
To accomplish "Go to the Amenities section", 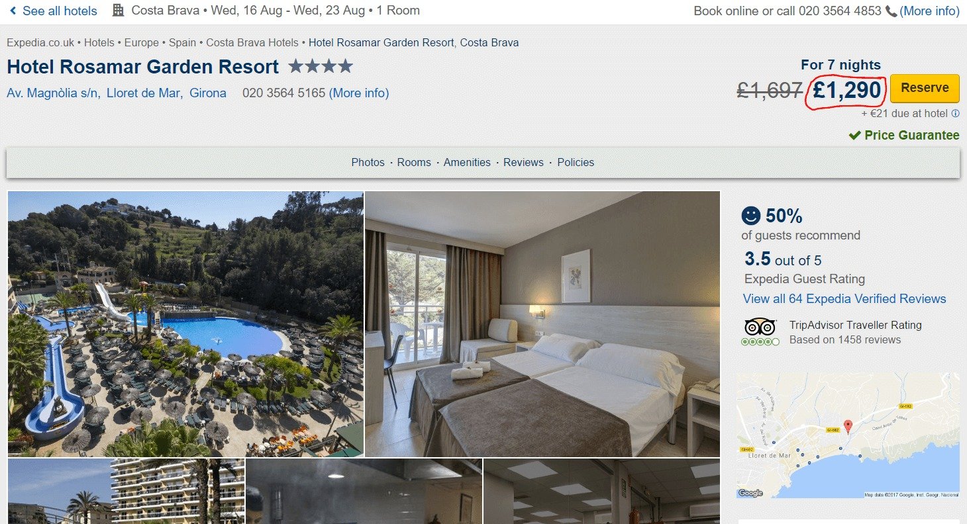I will (x=467, y=162).
